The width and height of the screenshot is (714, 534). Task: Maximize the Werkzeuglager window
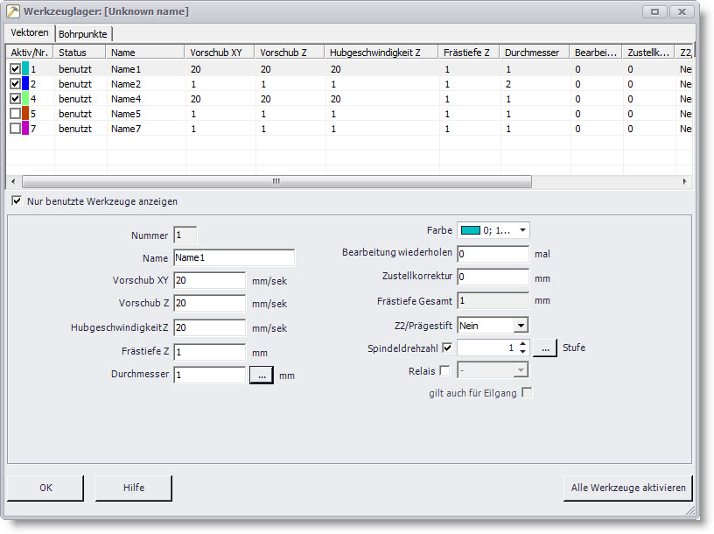click(x=654, y=11)
